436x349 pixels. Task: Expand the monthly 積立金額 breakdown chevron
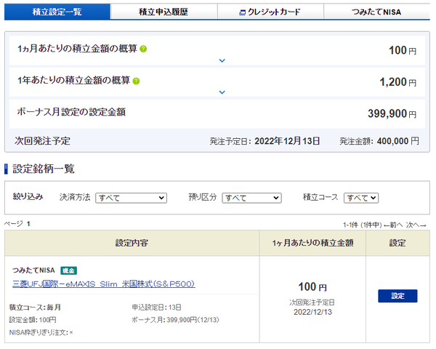click(222, 60)
